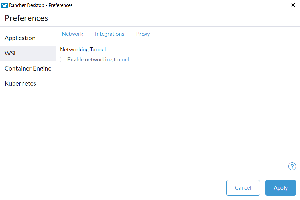Go to Container Engine settings

[28, 68]
